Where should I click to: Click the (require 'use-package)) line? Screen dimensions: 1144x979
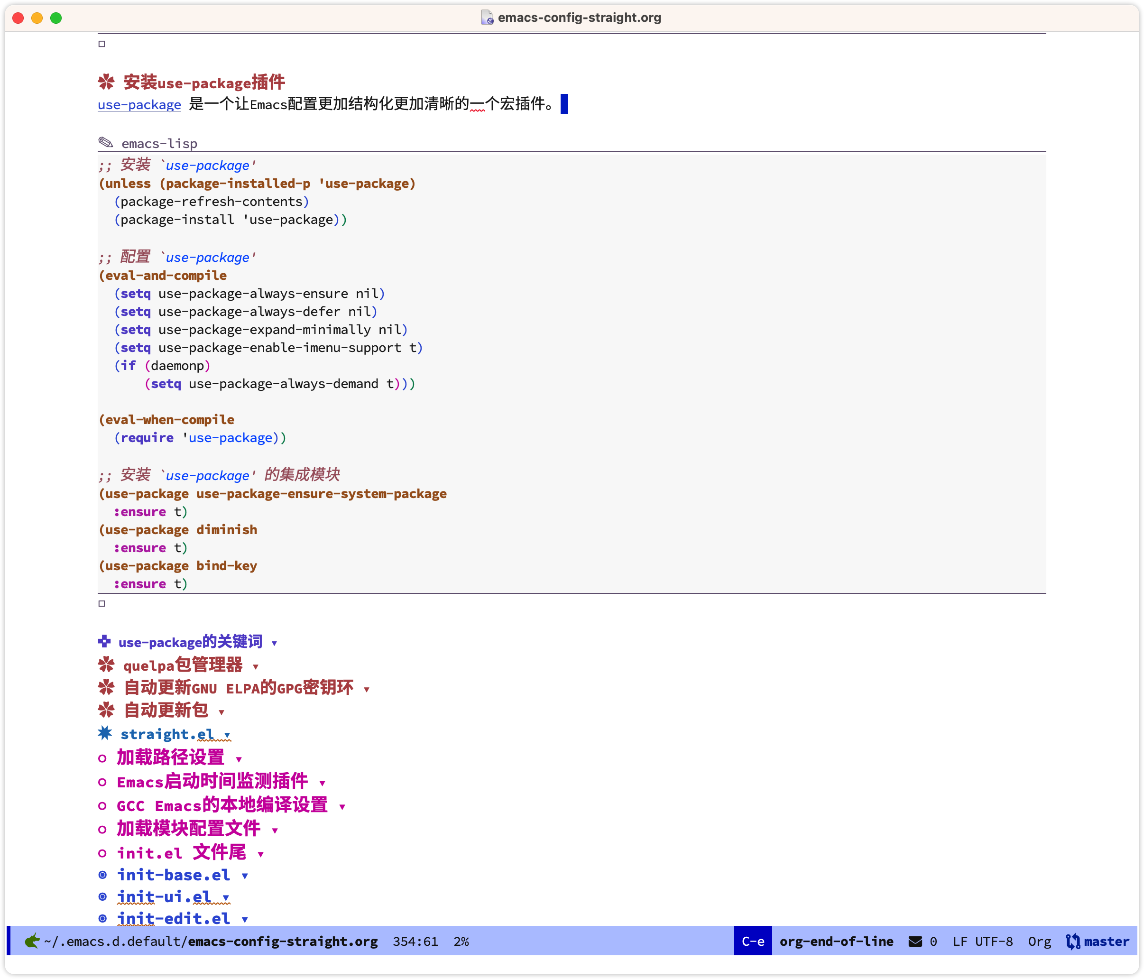click(x=200, y=438)
